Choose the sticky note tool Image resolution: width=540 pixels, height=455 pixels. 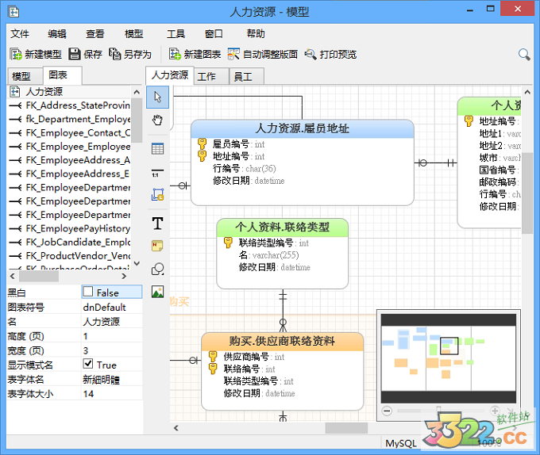tap(158, 246)
